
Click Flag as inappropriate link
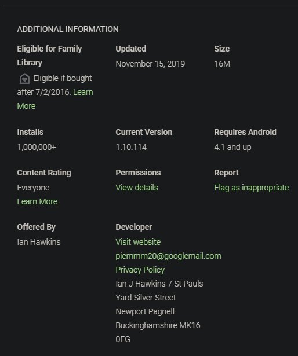pyautogui.click(x=252, y=188)
